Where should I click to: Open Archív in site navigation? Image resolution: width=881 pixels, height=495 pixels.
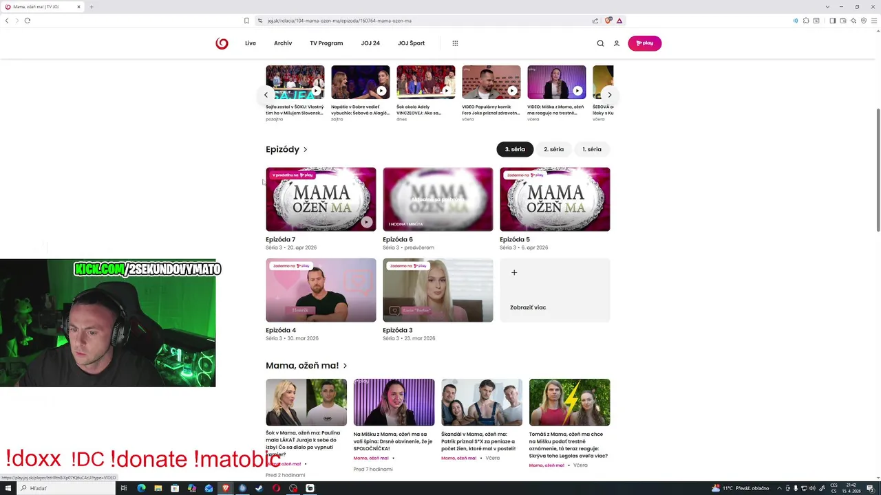pos(283,43)
